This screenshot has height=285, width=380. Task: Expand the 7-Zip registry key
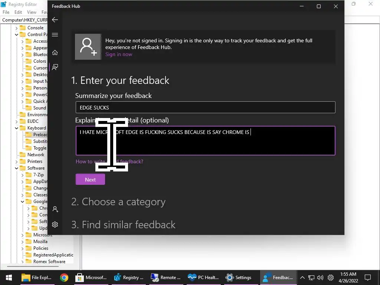coord(22,175)
